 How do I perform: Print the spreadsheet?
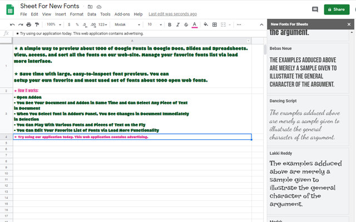(28, 24)
